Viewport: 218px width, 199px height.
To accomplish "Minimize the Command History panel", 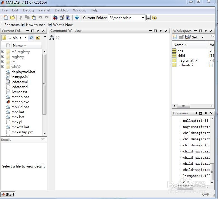I will [195, 113].
